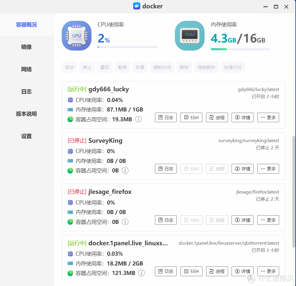Click the RAM icon in the memory panel
The width and height of the screenshot is (296, 286).
189,35
